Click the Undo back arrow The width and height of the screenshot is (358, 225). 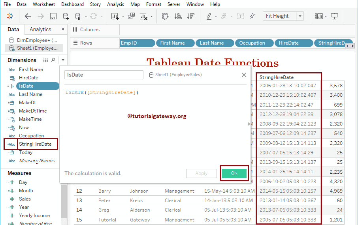28,16
